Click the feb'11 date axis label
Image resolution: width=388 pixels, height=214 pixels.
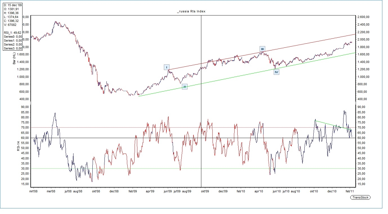click(350, 191)
